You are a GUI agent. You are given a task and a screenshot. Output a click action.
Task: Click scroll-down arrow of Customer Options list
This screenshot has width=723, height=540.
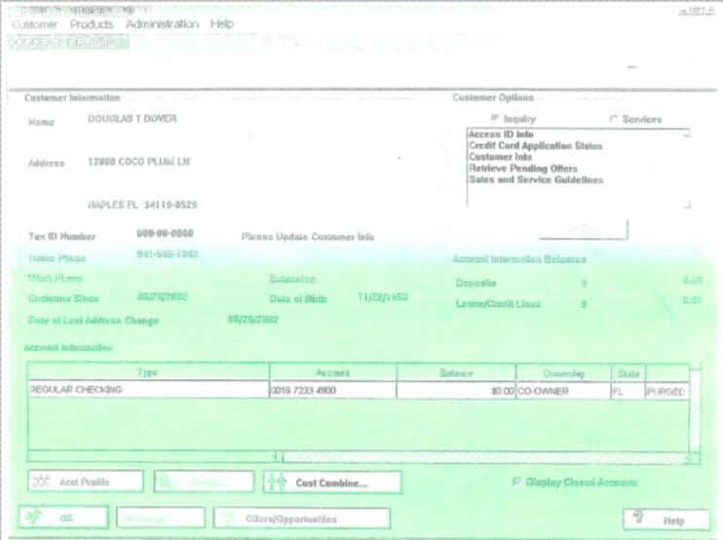pyautogui.click(x=687, y=205)
